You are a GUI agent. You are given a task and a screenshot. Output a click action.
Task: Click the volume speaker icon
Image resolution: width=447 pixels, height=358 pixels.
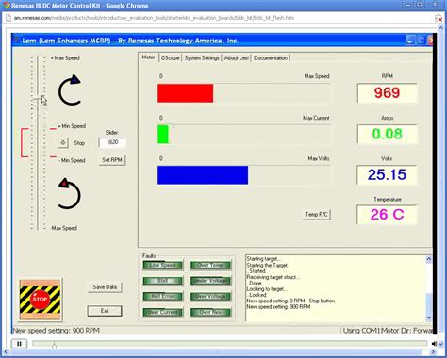434,344
